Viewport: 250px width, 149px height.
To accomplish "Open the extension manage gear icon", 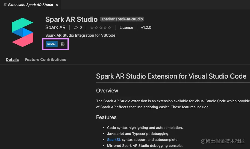I will [63, 44].
